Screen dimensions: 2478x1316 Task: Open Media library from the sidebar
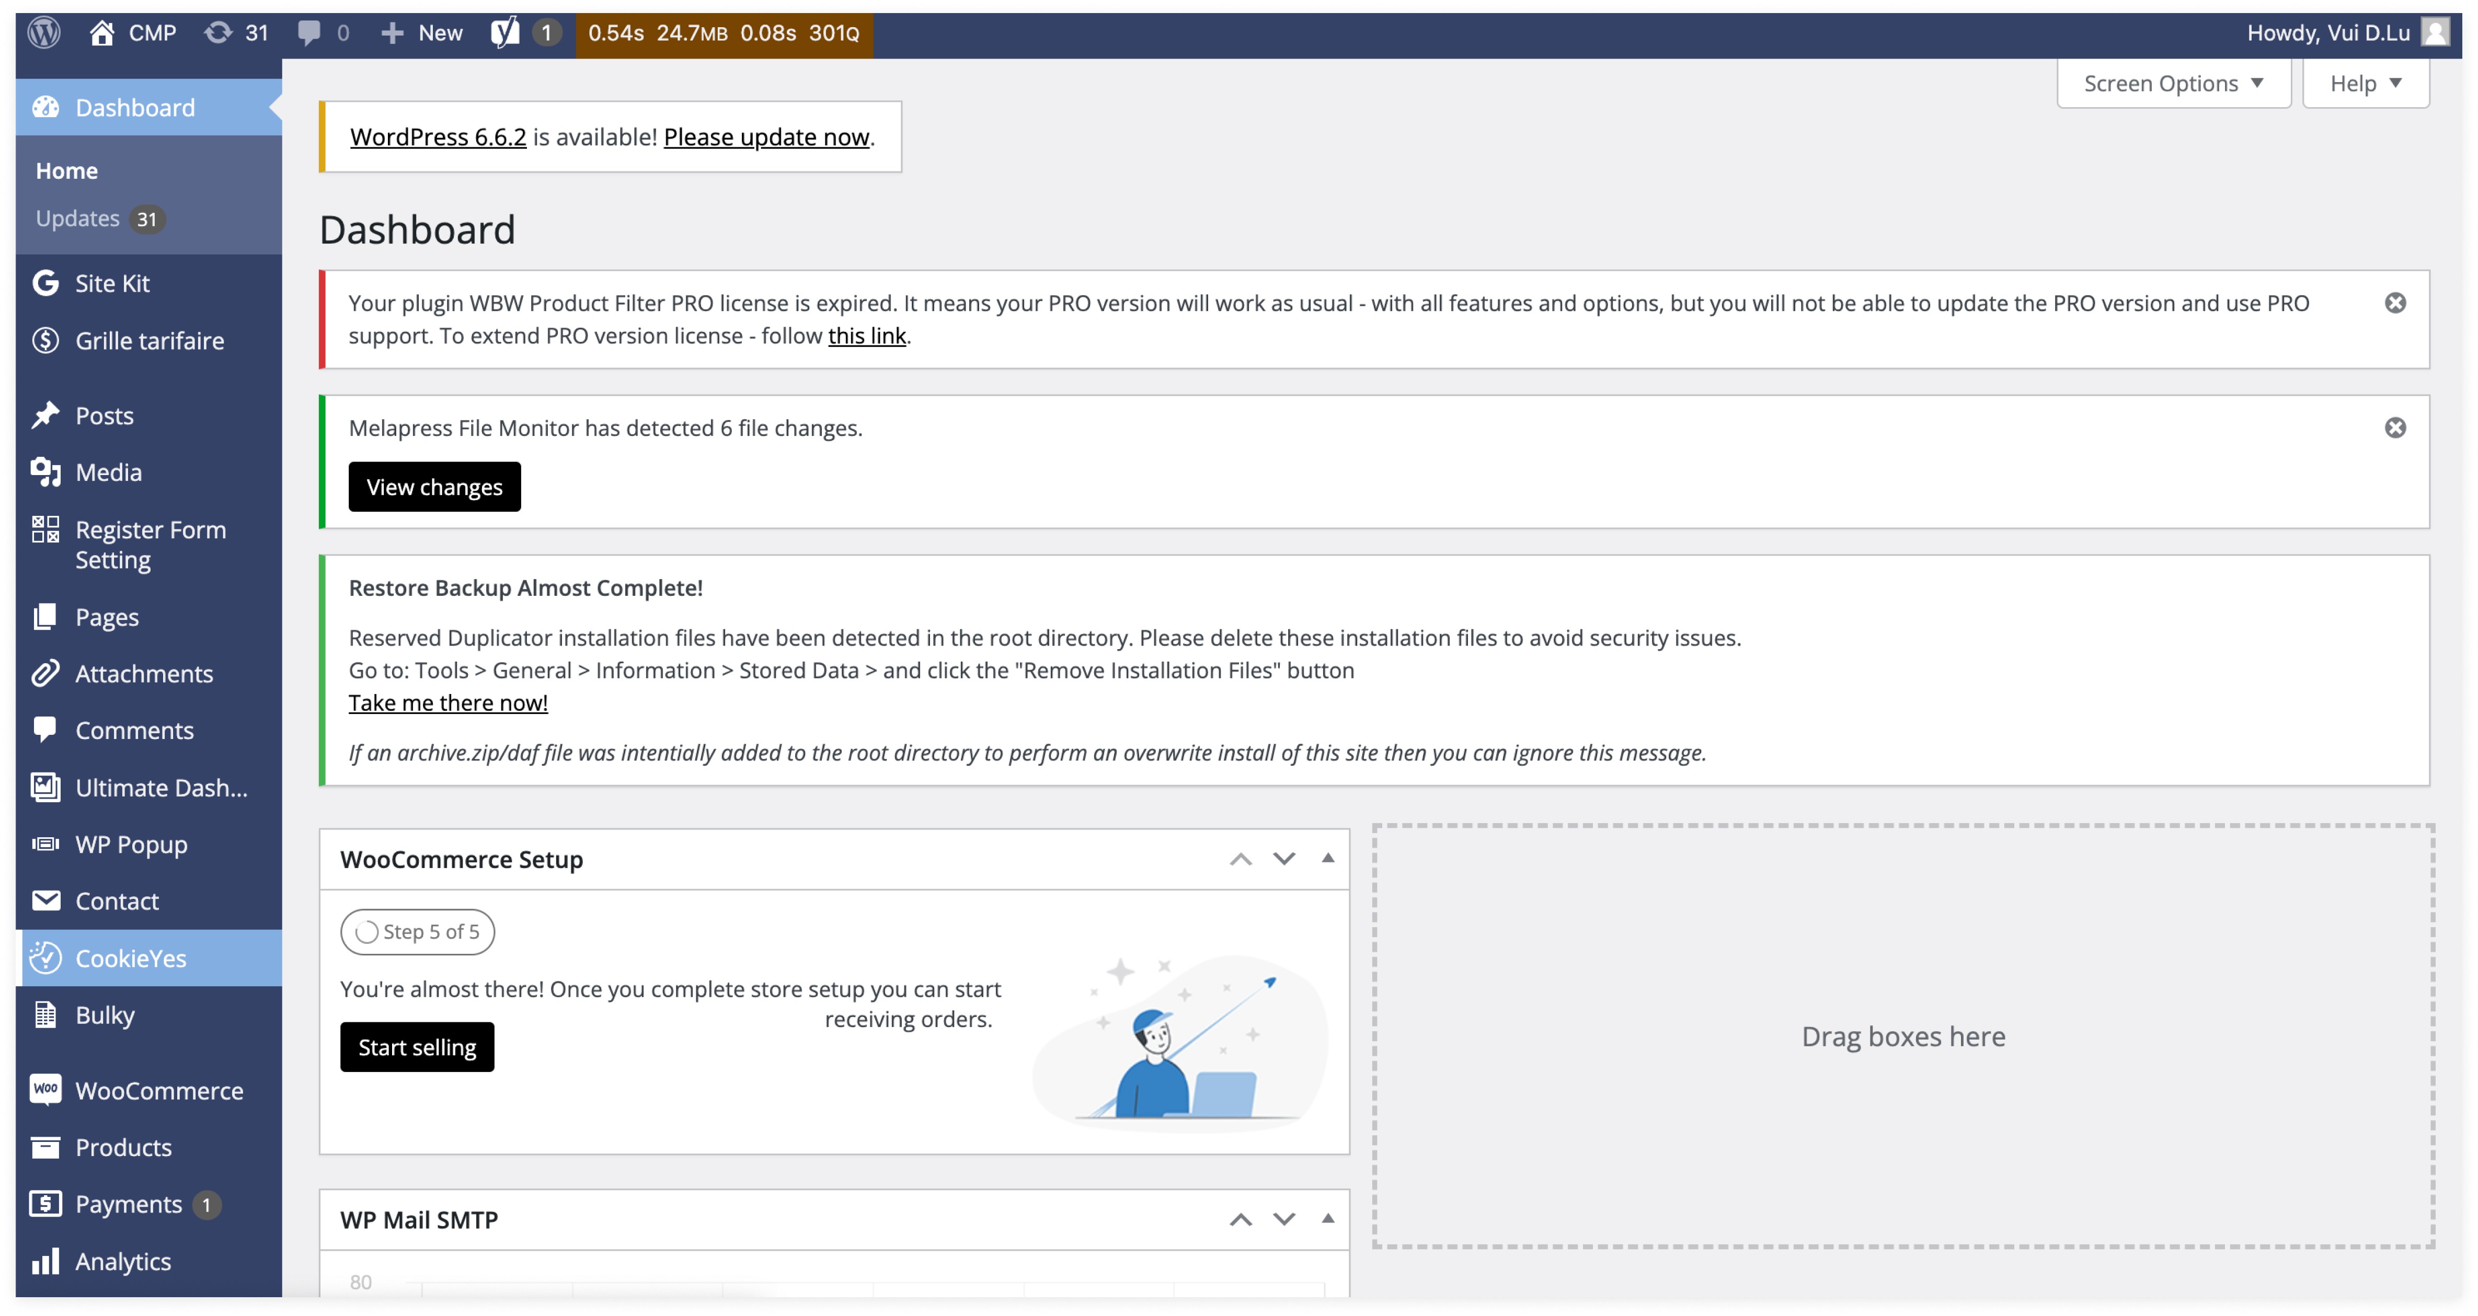click(x=109, y=471)
